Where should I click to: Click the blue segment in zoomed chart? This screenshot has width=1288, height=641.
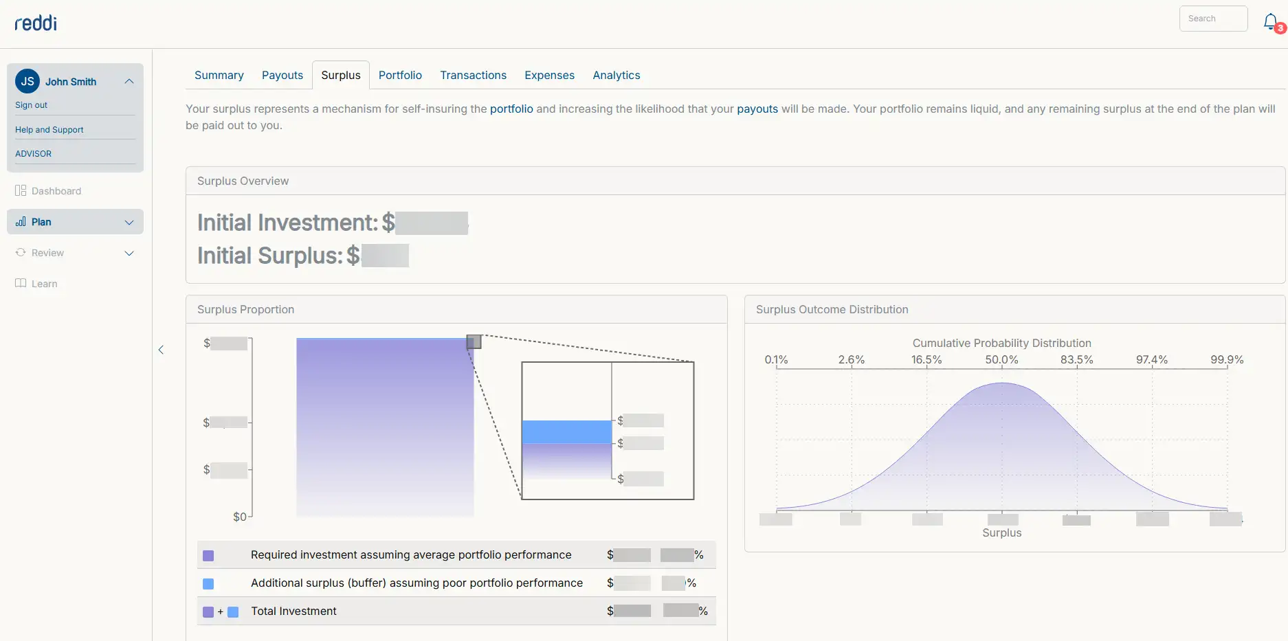point(566,431)
